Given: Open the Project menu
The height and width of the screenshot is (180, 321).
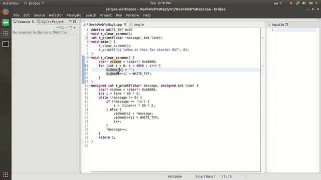Looking at the screenshot, I should [106, 15].
